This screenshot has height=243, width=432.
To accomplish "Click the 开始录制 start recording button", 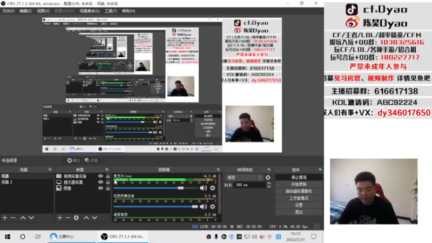I will [299, 184].
